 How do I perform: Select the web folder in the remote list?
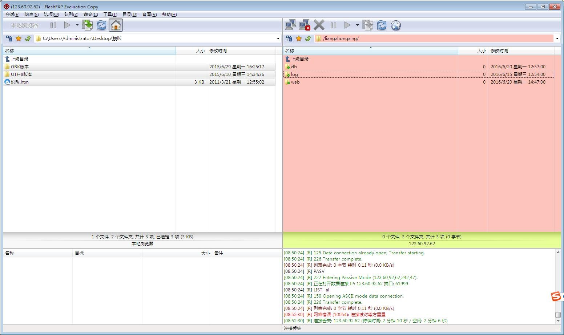point(295,82)
